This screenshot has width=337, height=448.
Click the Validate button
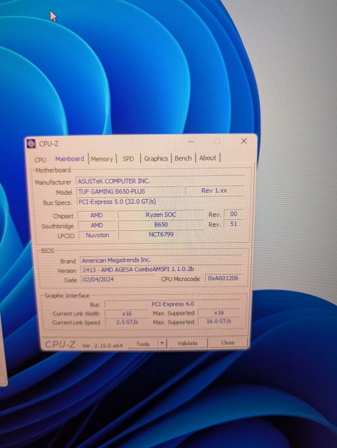pyautogui.click(x=187, y=343)
